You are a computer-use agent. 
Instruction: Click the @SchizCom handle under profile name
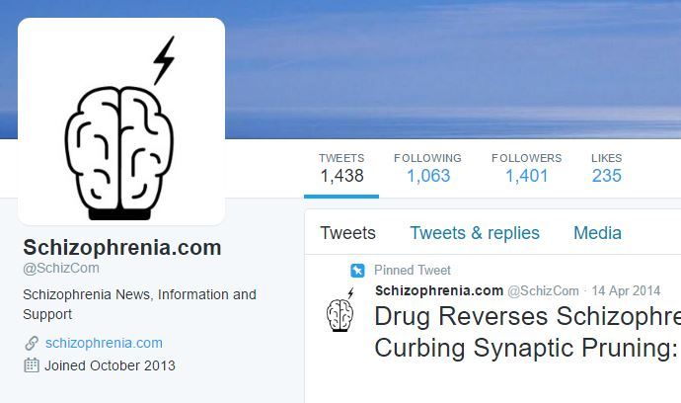(x=61, y=269)
